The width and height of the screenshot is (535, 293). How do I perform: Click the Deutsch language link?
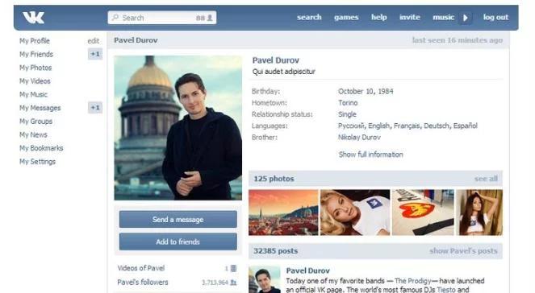point(437,126)
